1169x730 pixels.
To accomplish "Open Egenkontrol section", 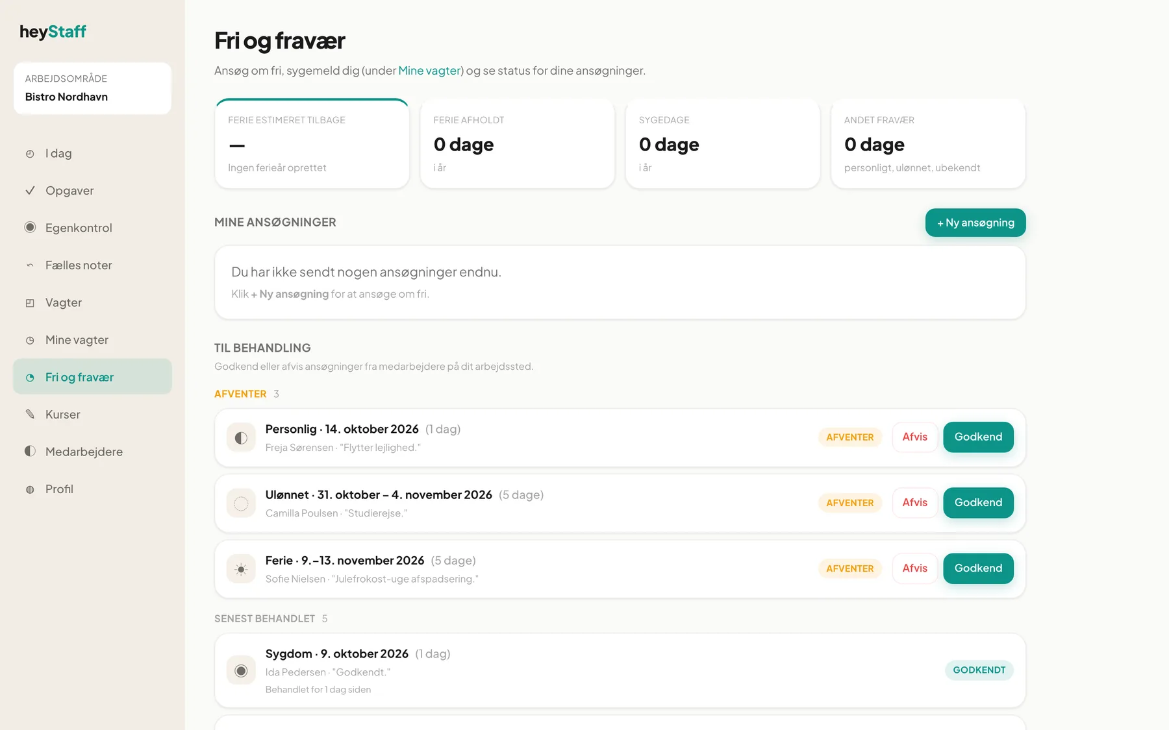I will point(92,228).
